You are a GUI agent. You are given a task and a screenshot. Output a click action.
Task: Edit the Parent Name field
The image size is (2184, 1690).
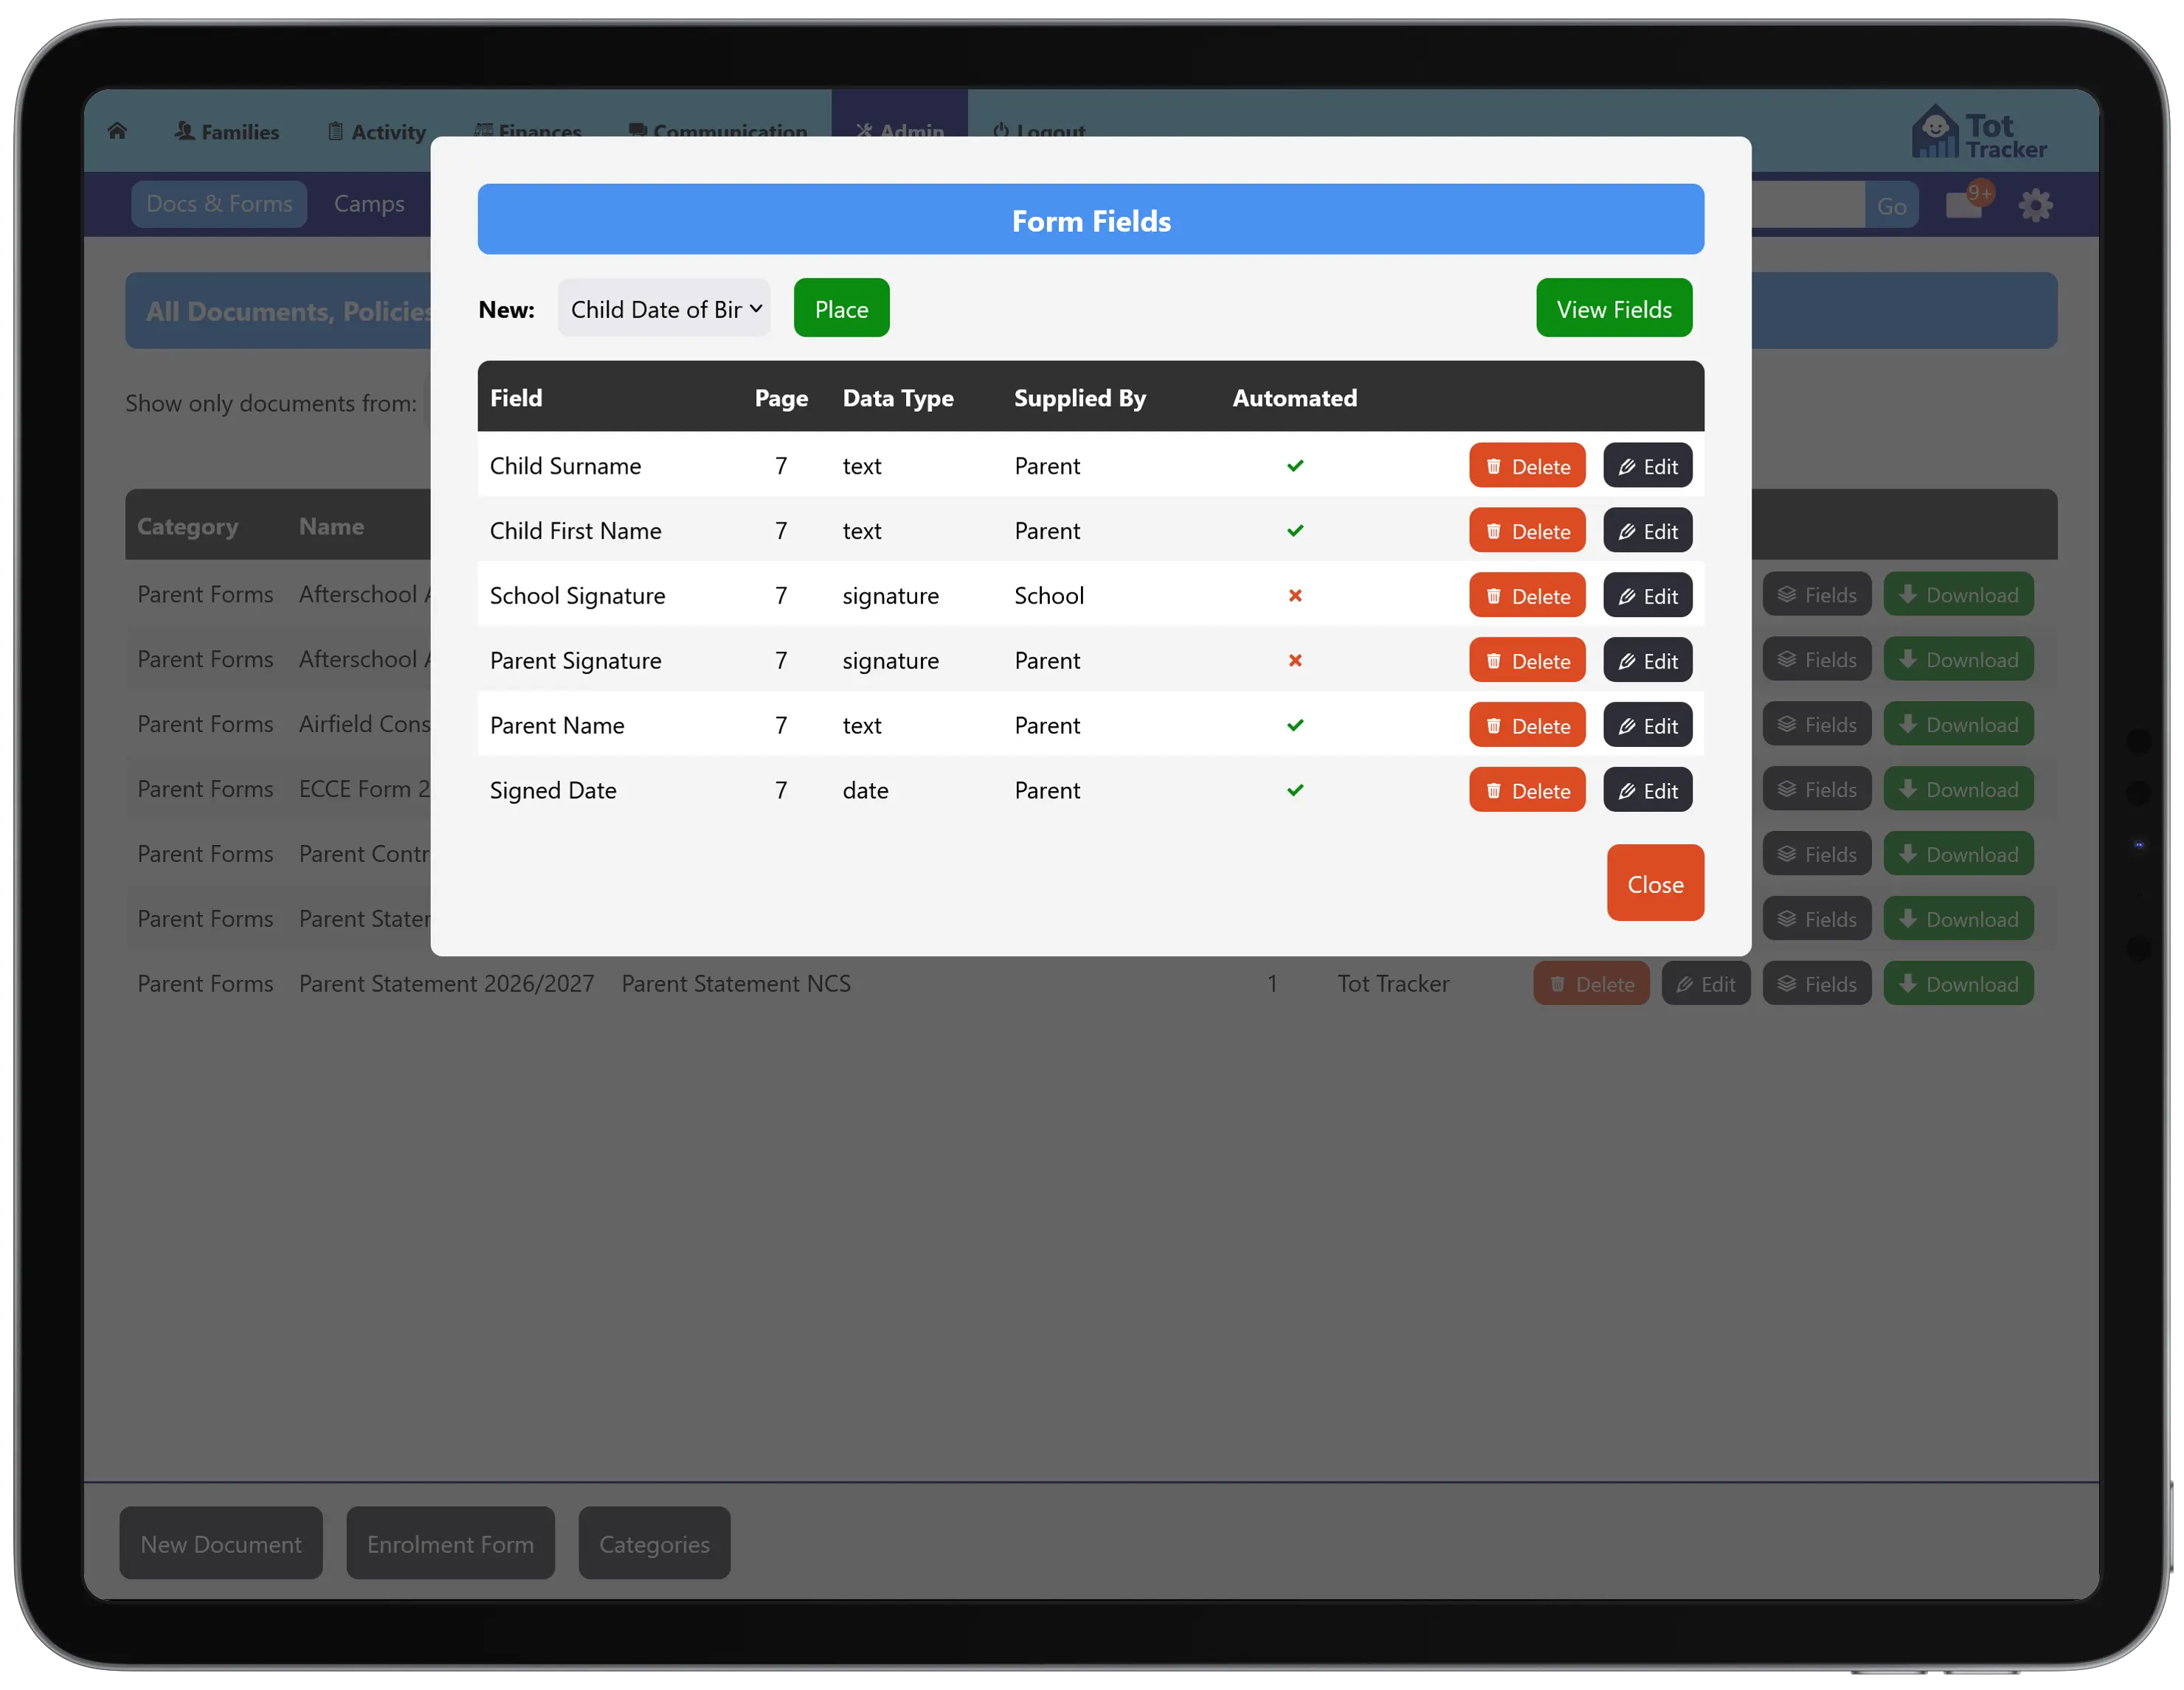[1647, 726]
